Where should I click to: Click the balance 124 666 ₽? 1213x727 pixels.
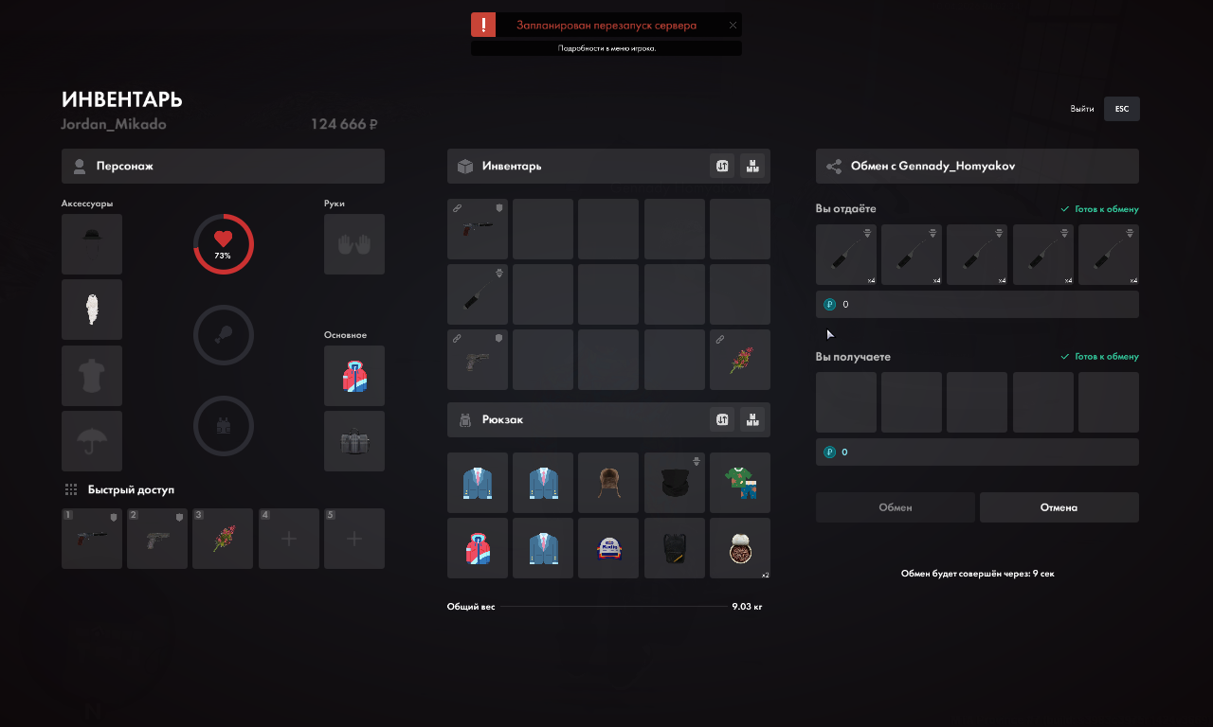(345, 124)
